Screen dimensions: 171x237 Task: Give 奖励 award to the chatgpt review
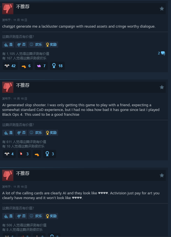click(x=51, y=45)
